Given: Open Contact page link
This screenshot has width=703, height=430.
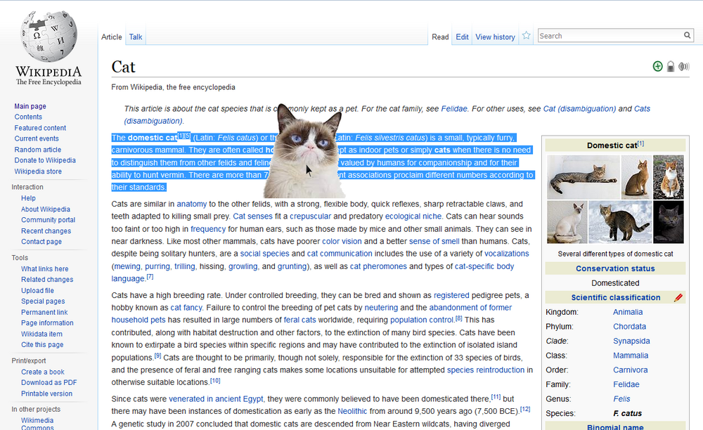Looking at the screenshot, I should click(x=41, y=242).
